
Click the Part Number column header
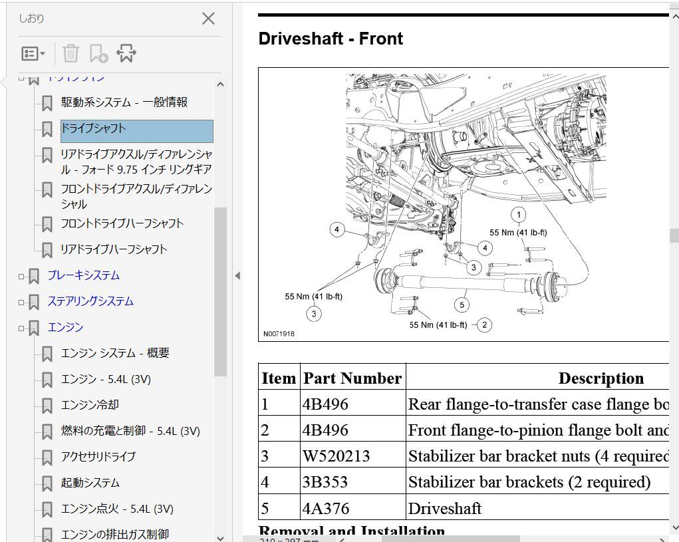coord(352,378)
